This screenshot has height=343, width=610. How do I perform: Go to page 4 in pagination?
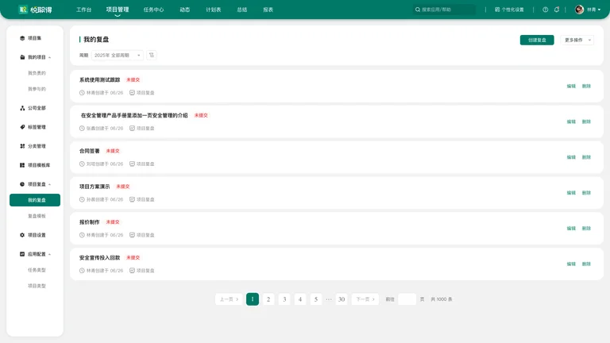300,299
